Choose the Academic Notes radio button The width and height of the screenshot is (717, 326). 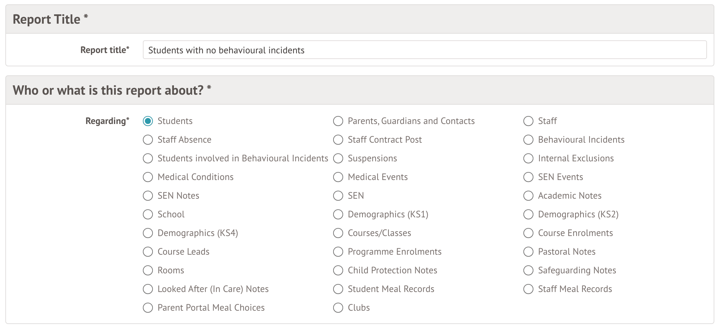coord(528,196)
